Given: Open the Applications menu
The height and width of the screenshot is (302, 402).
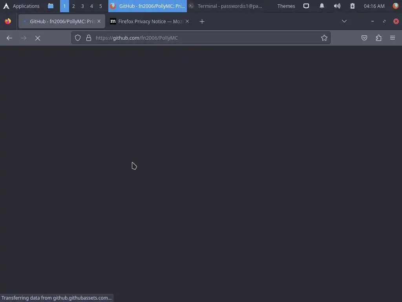Looking at the screenshot, I should [21, 6].
